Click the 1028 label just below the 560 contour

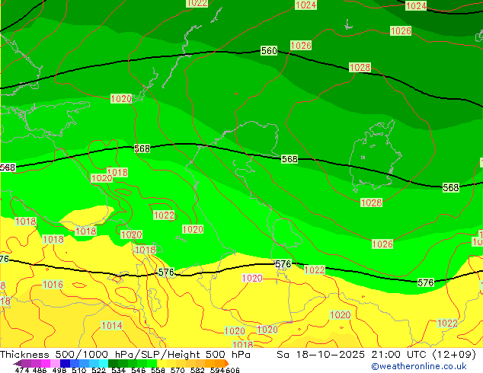(x=360, y=67)
